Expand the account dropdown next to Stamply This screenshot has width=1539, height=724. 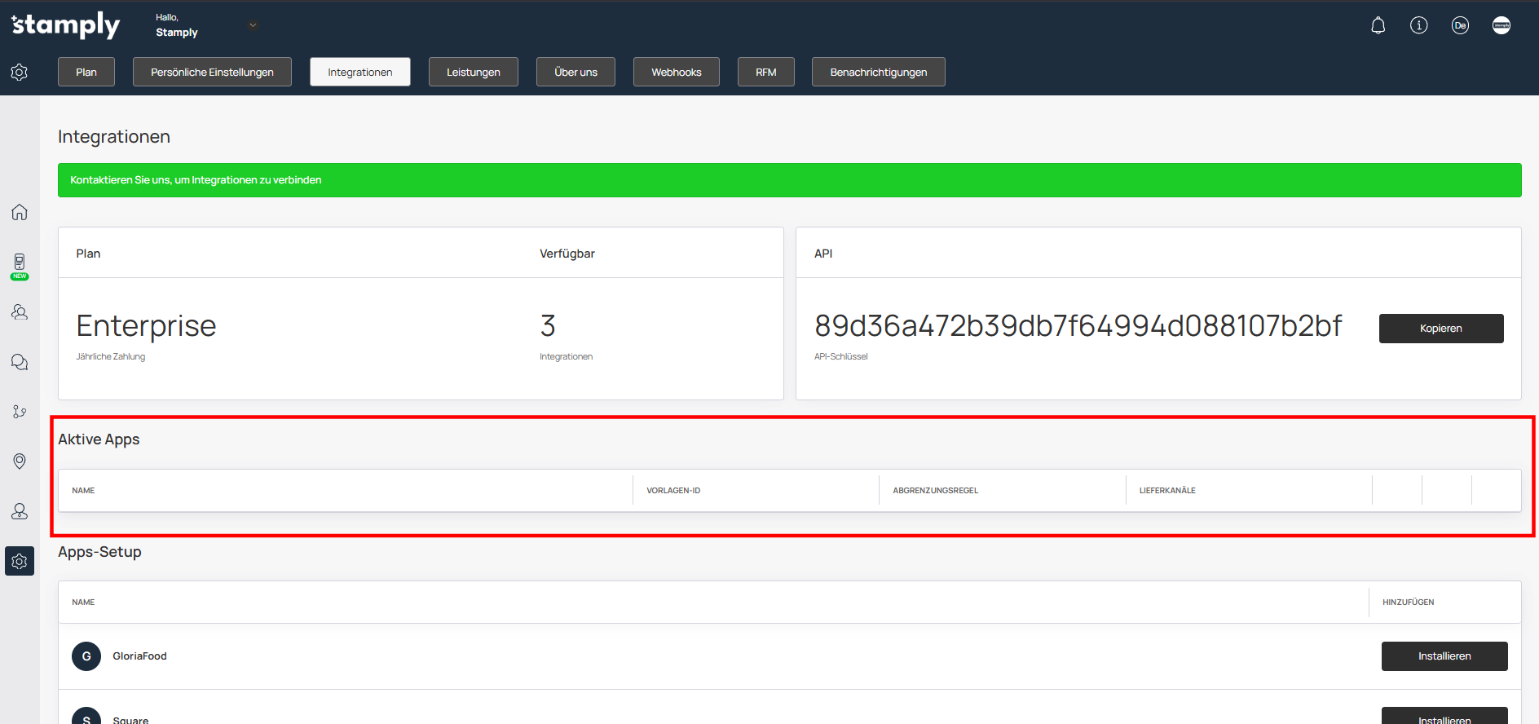[253, 25]
